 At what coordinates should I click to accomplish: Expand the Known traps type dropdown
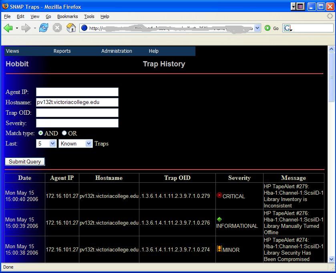coord(75,143)
